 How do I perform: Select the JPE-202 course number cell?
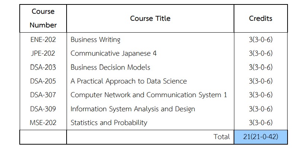(43, 53)
